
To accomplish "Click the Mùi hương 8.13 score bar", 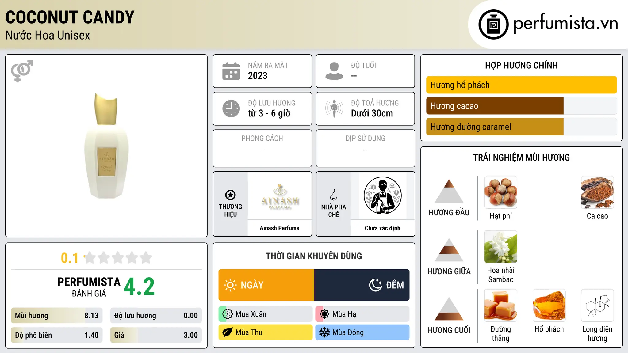I will click(x=57, y=316).
